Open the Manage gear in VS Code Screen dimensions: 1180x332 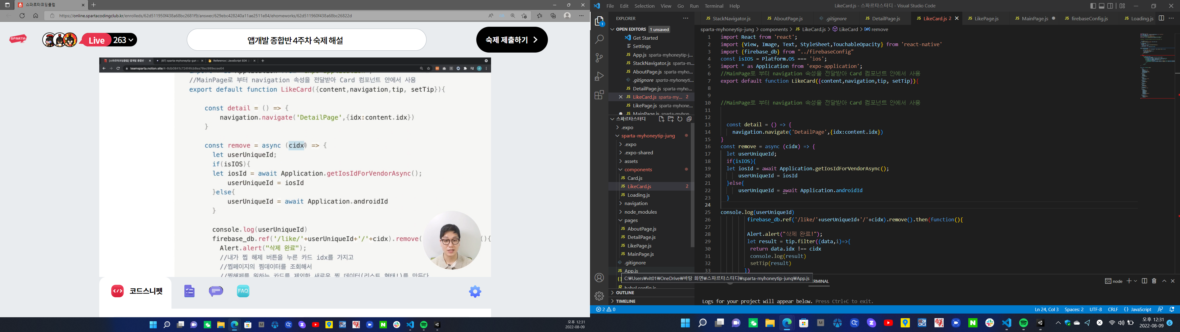(599, 296)
